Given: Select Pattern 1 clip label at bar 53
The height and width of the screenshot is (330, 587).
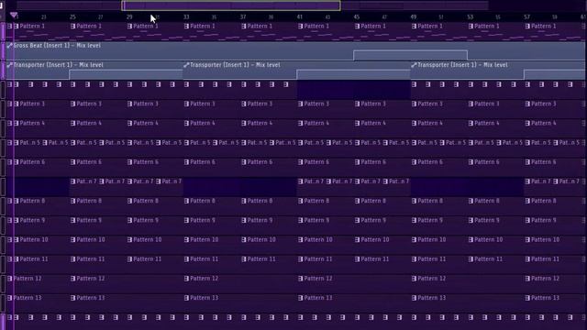Looking at the screenshot, I should coord(487,27).
